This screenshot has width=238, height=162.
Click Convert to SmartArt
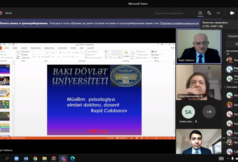[94, 58]
